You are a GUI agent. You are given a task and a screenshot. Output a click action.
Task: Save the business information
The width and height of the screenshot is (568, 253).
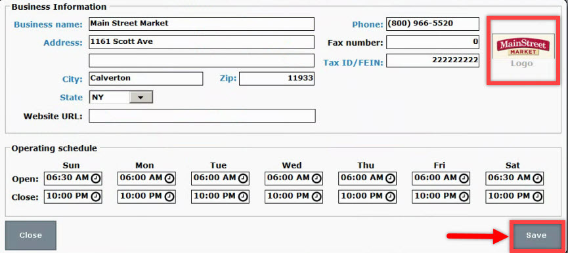pos(536,235)
